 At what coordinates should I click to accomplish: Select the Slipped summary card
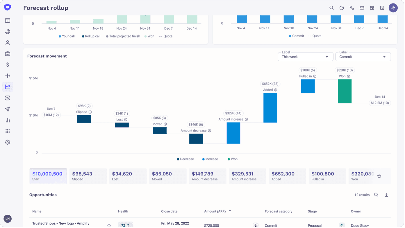coord(88,176)
